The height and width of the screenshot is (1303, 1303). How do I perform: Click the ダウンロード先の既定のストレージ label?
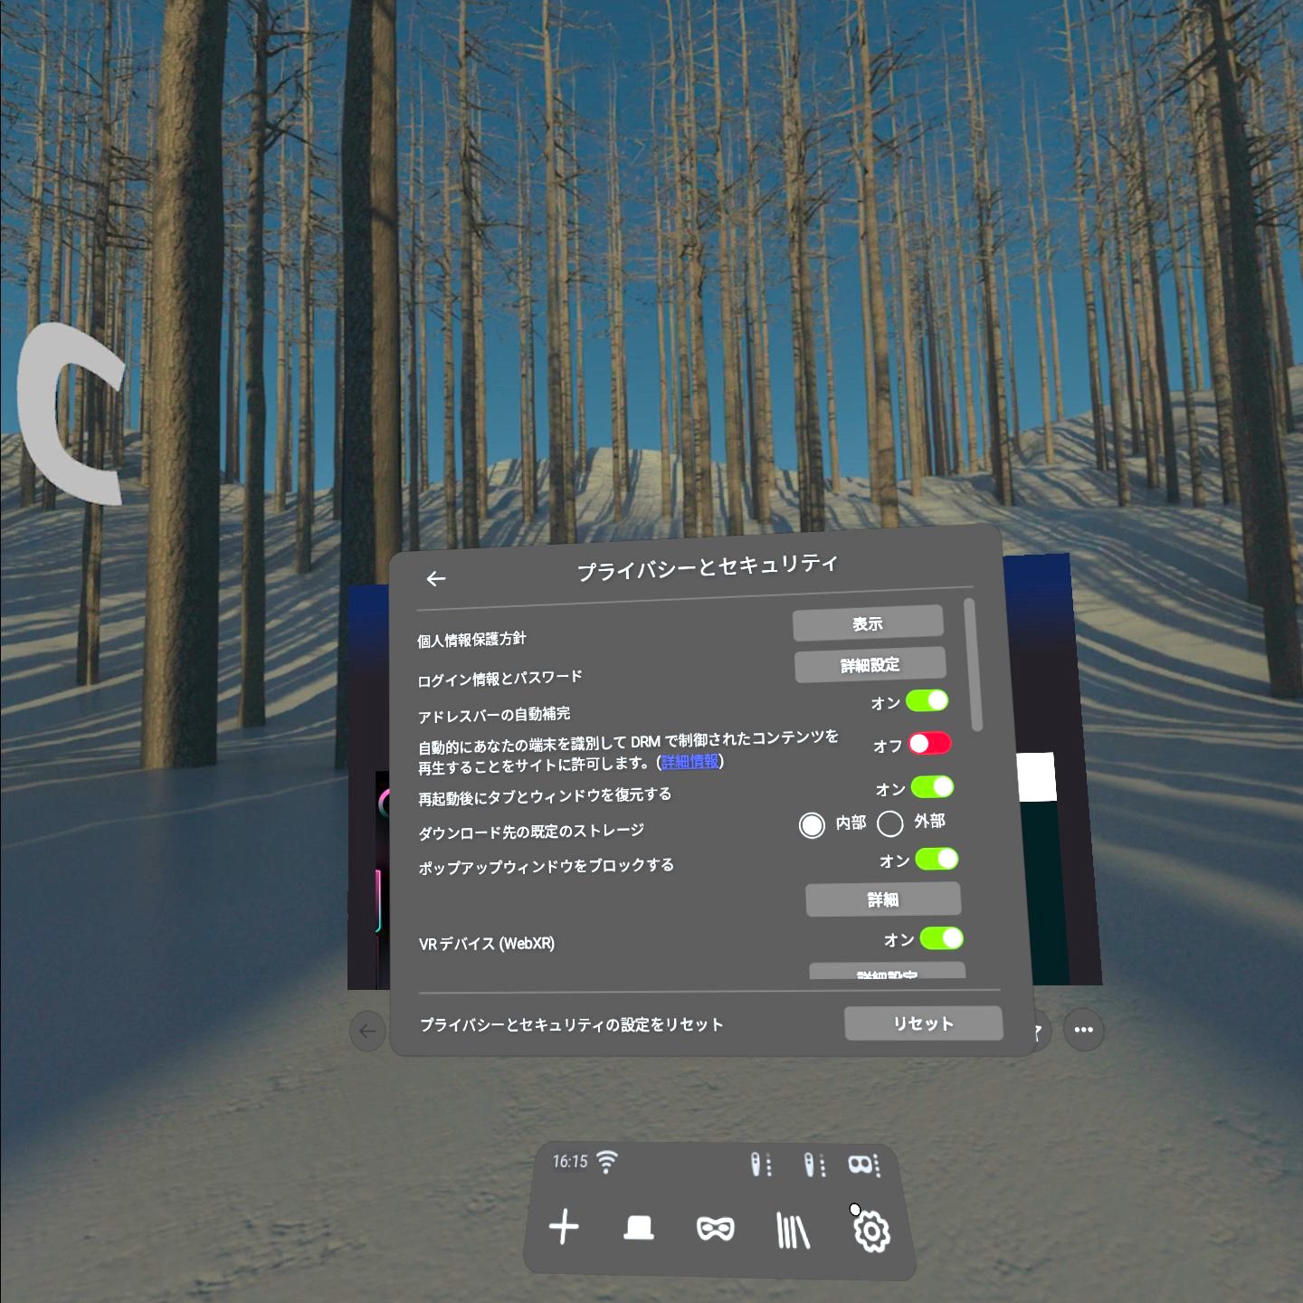(x=531, y=831)
